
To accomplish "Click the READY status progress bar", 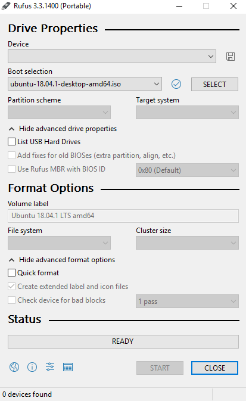I will pyautogui.click(x=123, y=341).
